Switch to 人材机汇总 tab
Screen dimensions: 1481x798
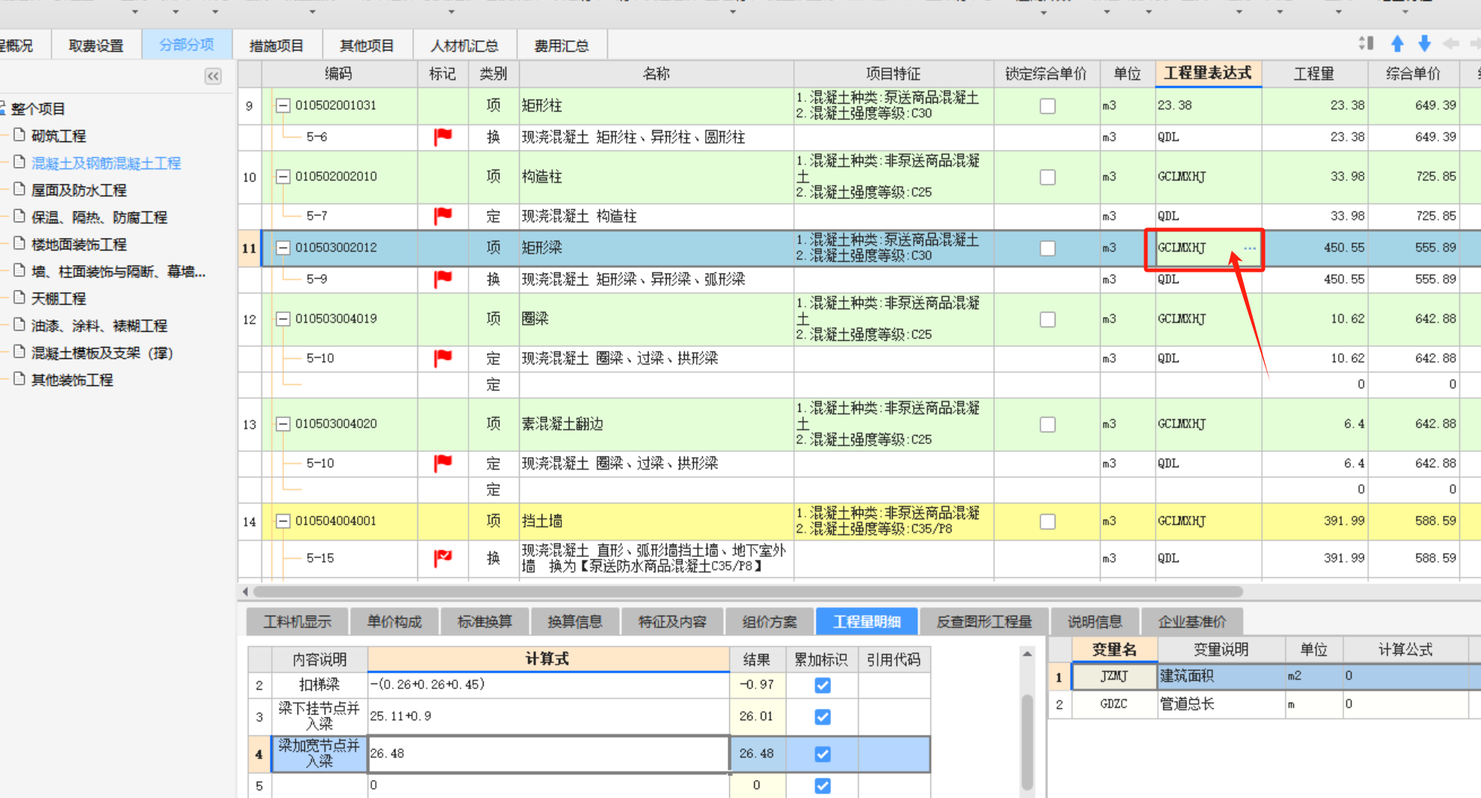coord(465,46)
